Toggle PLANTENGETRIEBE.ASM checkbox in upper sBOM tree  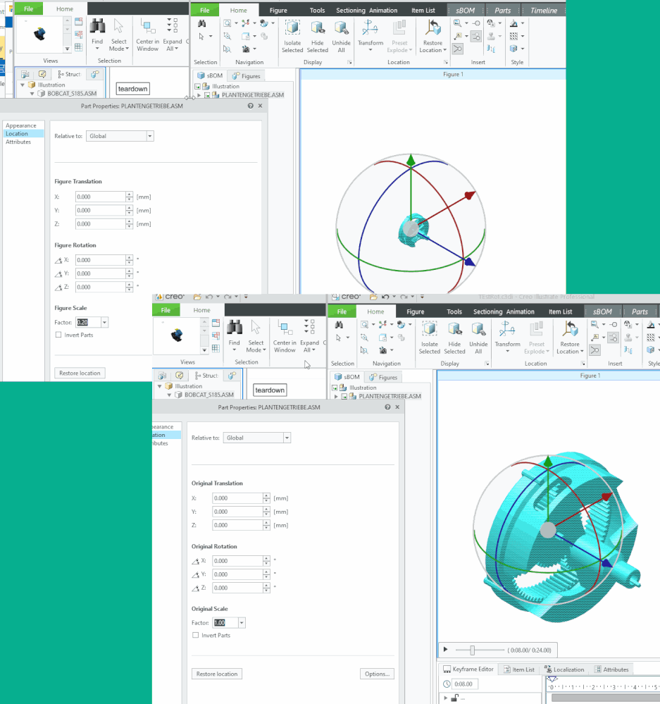pos(207,95)
